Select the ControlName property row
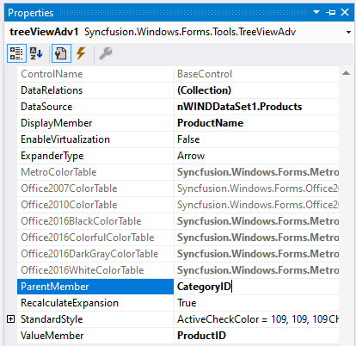This screenshot has height=346, width=356. pos(95,74)
